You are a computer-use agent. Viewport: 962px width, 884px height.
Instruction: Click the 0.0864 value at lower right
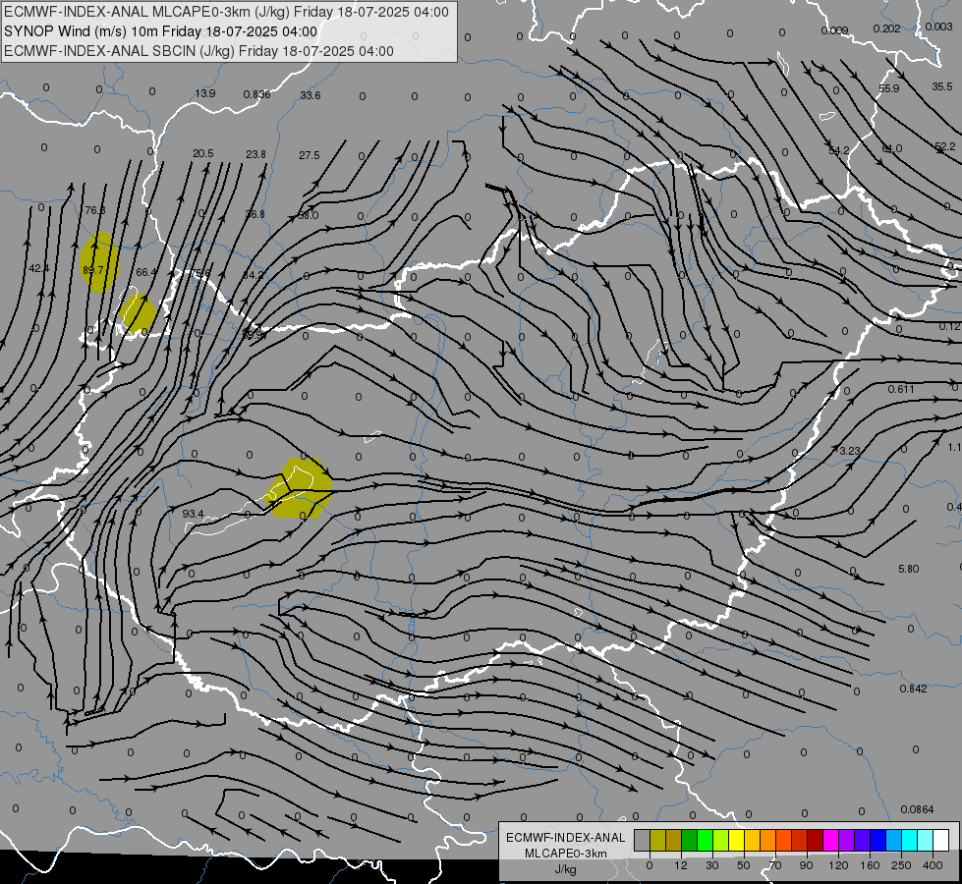point(917,809)
